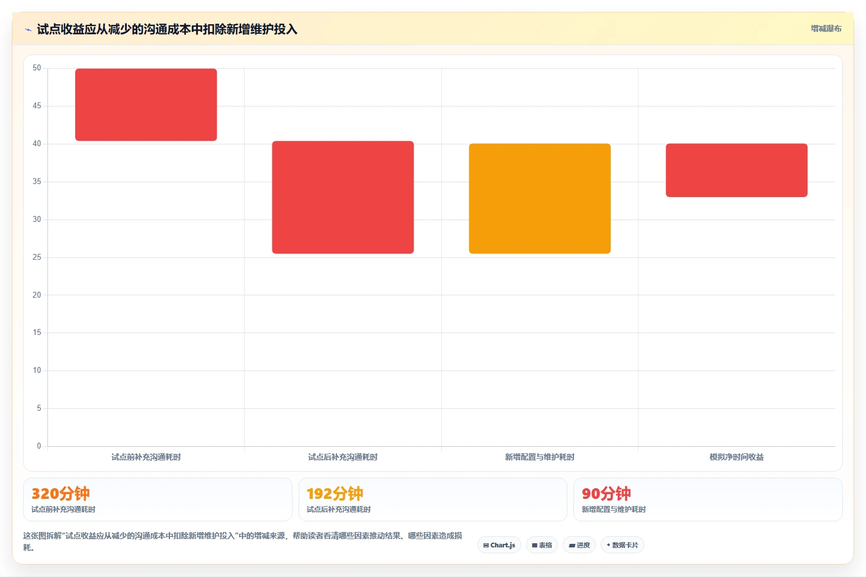Click the 320分钟 data card
Screen dimensions: 866x577
coord(158,499)
